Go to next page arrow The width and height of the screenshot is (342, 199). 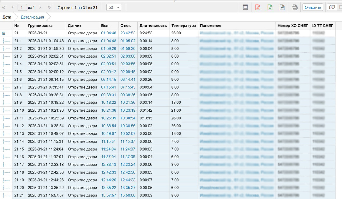click(40, 7)
